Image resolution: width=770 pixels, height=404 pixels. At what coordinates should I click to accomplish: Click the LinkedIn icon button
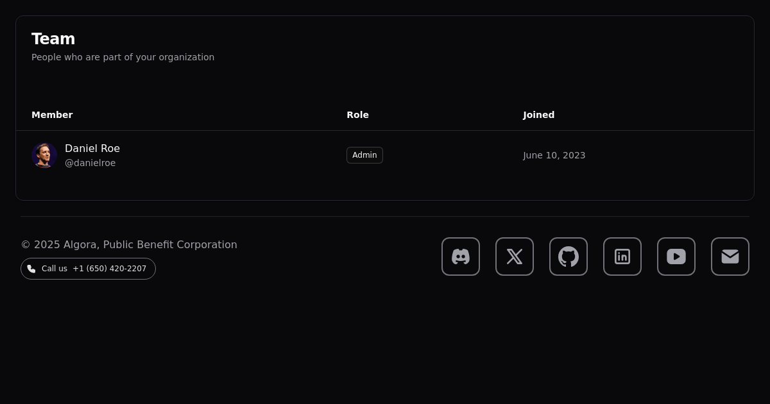(622, 257)
